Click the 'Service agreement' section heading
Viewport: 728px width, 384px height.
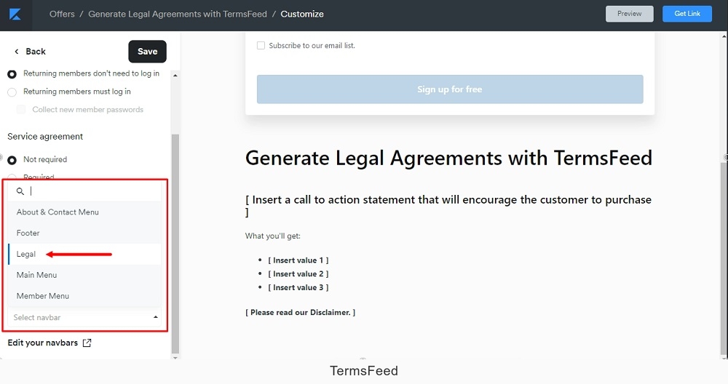click(x=45, y=136)
